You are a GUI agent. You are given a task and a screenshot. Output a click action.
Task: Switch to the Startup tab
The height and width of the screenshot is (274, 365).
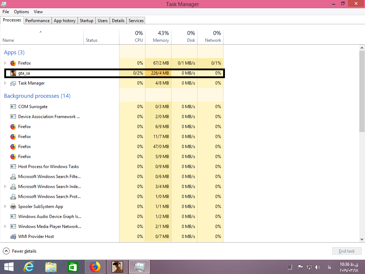click(86, 21)
